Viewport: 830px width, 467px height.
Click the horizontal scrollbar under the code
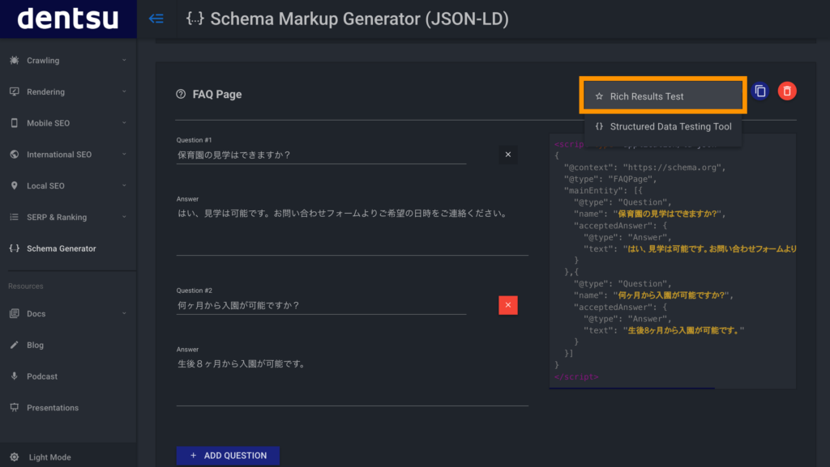pyautogui.click(x=632, y=388)
